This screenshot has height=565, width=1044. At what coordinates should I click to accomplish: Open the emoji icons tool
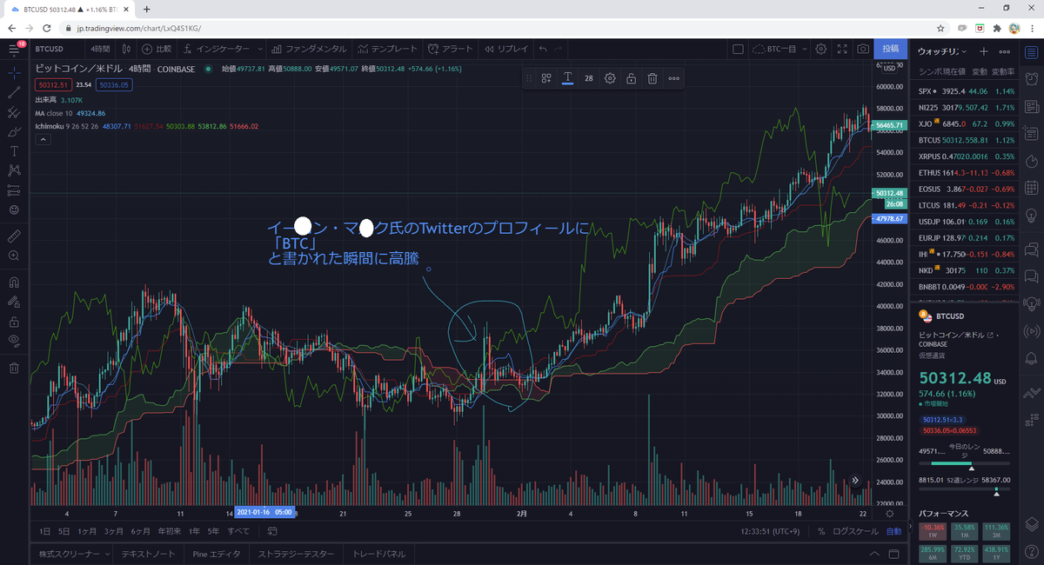tap(14, 210)
